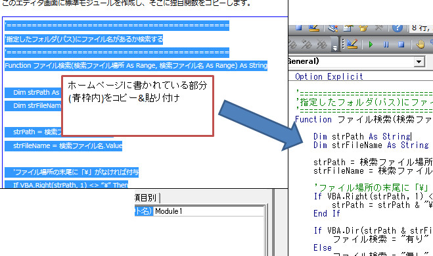The height and width of the screenshot is (256, 433).
Task: Click Design Mode icon in debug toolbar
Action: coord(352,43)
